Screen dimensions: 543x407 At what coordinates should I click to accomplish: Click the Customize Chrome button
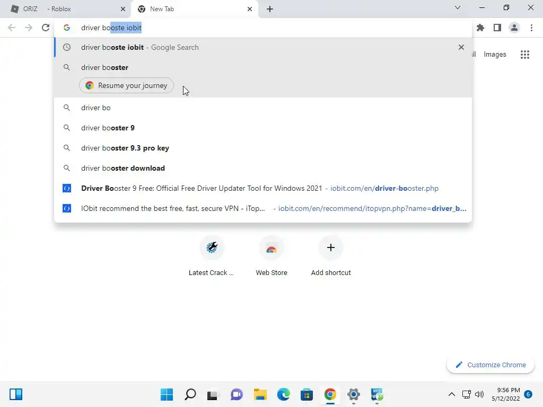[x=491, y=365]
